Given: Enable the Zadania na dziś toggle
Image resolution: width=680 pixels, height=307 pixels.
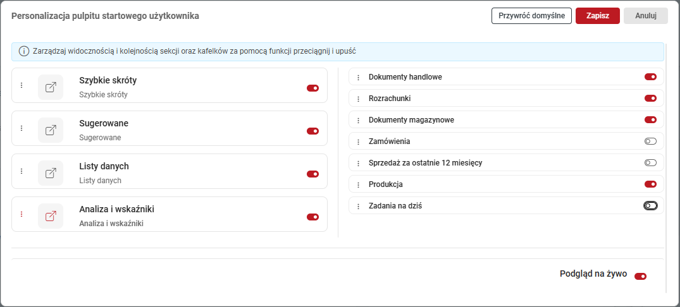Looking at the screenshot, I should [x=650, y=206].
